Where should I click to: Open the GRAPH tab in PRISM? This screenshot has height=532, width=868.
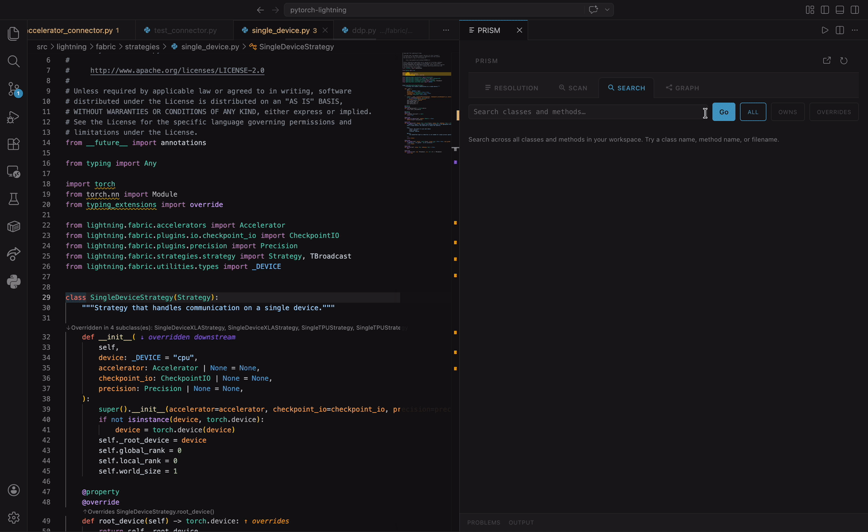682,88
